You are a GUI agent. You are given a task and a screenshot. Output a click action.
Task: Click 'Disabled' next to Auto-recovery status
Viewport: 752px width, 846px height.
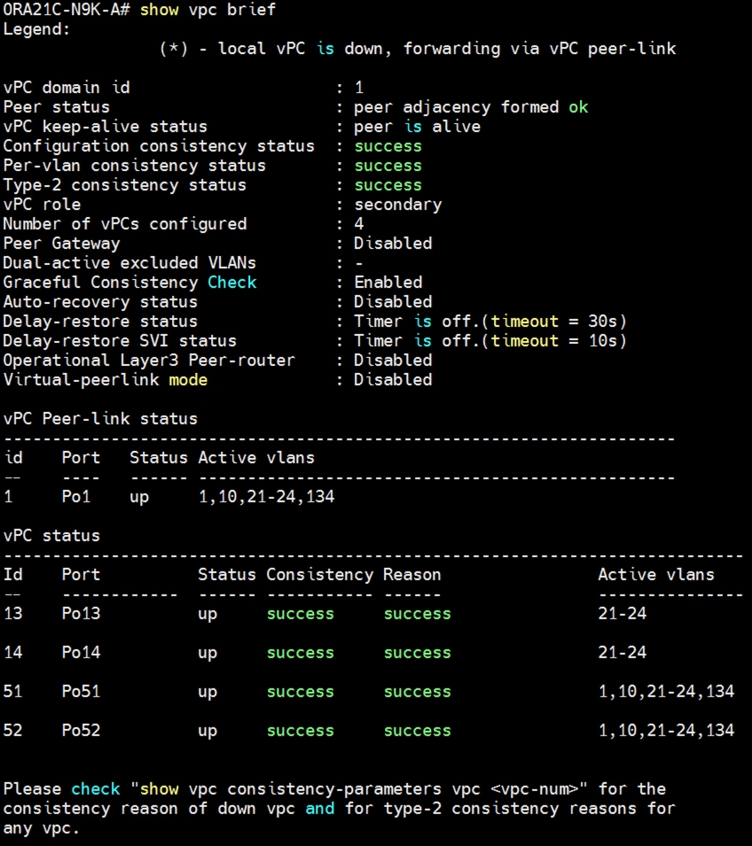[x=393, y=302]
